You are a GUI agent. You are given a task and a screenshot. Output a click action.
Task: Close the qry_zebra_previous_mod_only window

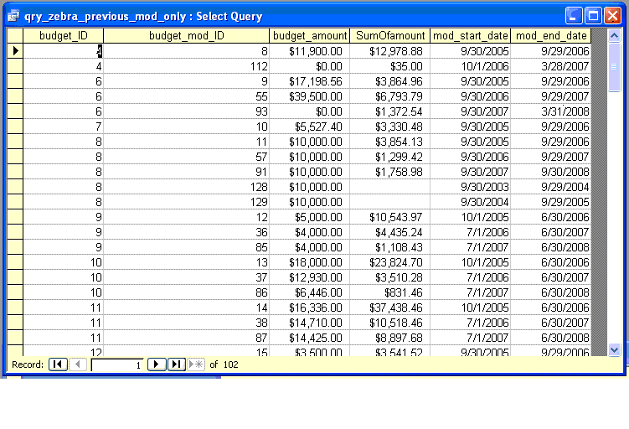pyautogui.click(x=612, y=16)
